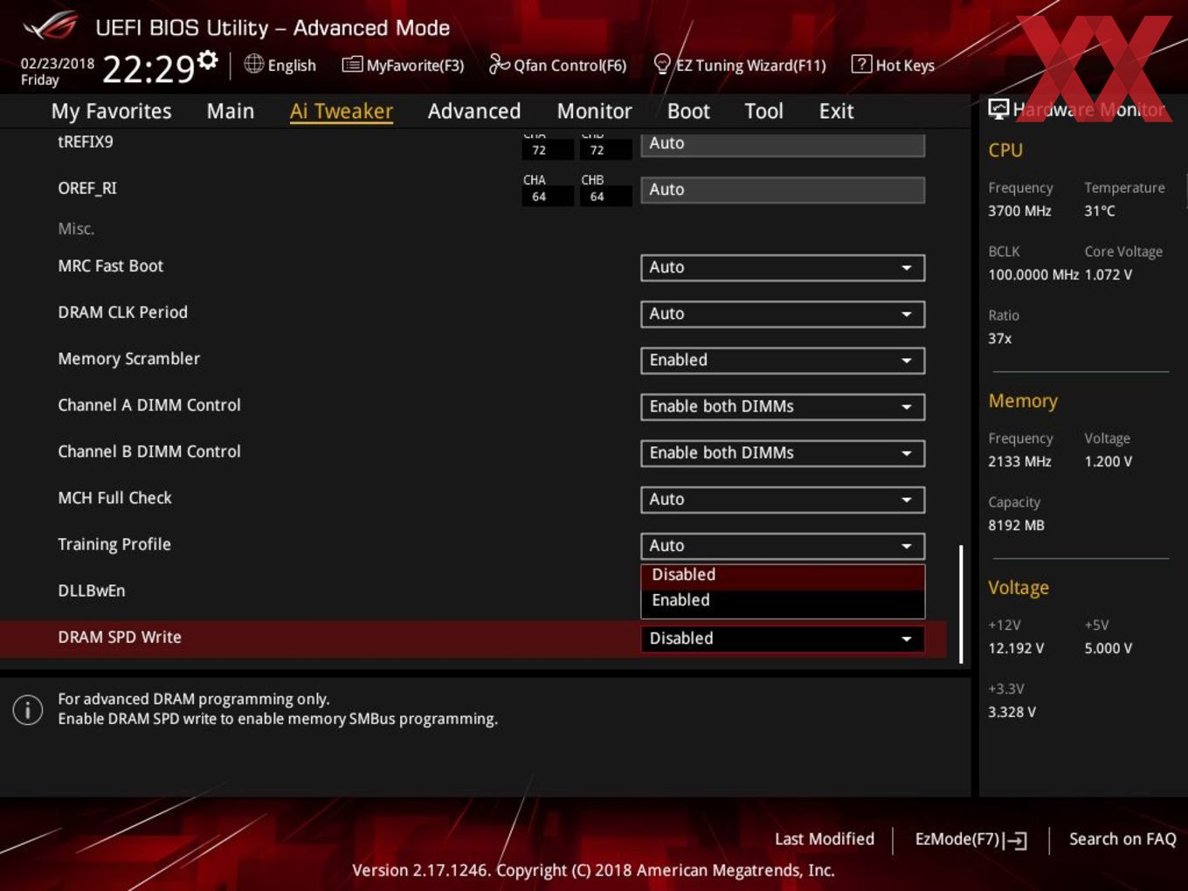Open the Channel A DIMM Control dropdown
This screenshot has width=1188, height=891.
(783, 406)
